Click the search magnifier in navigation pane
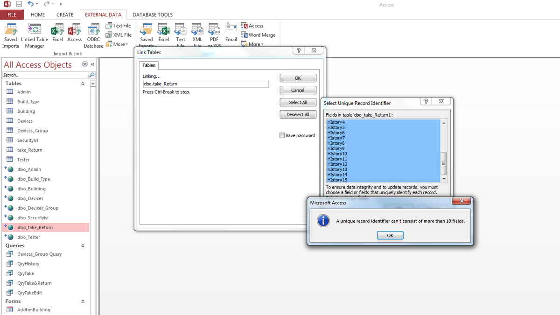This screenshot has height=315, width=560. 91,75
